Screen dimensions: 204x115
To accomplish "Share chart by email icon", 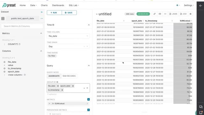I will [160, 14].
